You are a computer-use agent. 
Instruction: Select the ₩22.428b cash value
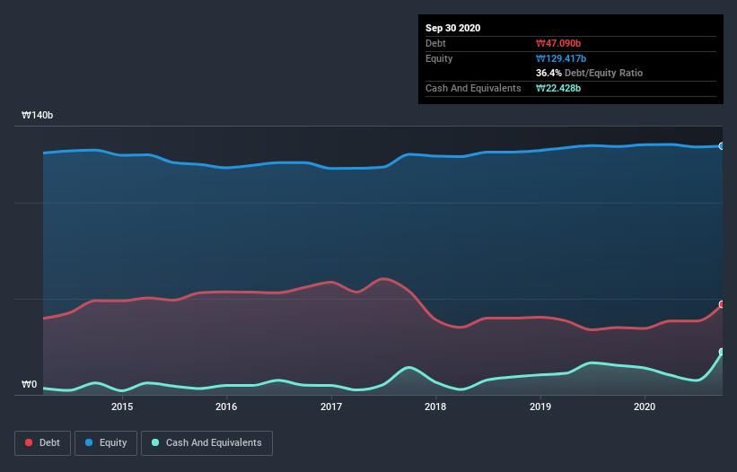point(558,88)
